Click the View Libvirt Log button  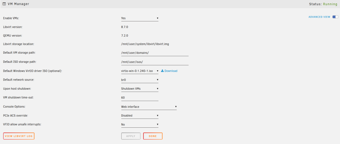coord(19,136)
